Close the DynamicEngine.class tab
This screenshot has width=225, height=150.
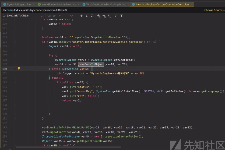(x=34, y=5)
